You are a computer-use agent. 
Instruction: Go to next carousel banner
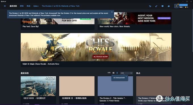click(x=168, y=47)
